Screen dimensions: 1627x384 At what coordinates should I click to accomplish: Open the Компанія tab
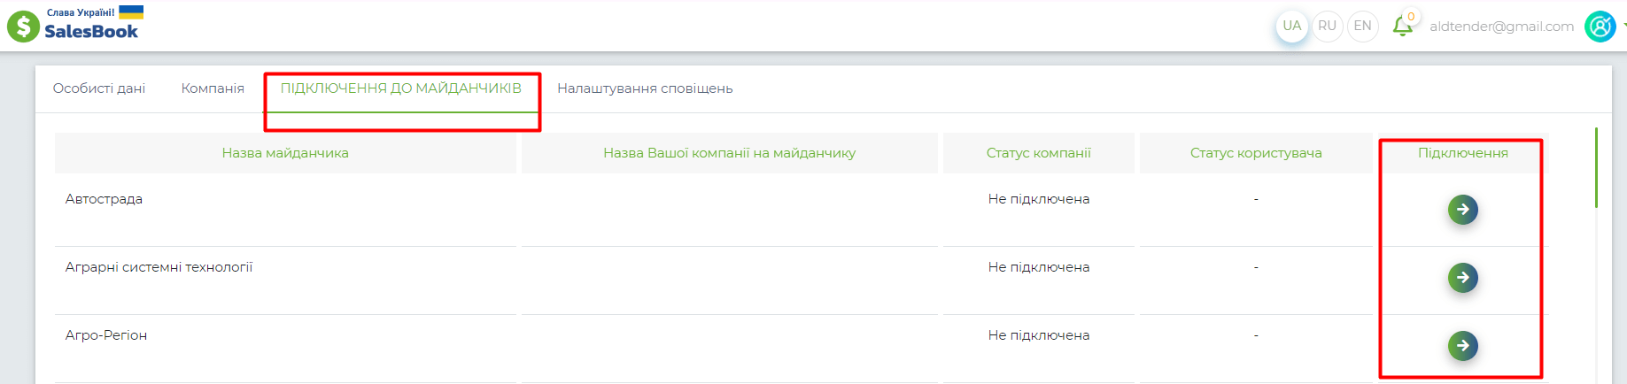point(213,88)
